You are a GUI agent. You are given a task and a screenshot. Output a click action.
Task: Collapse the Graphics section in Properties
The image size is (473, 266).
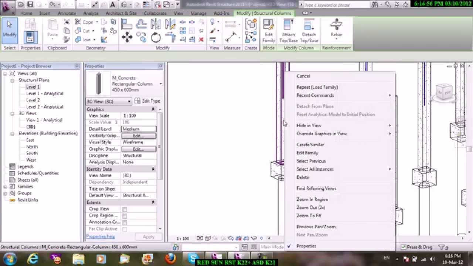(153, 109)
